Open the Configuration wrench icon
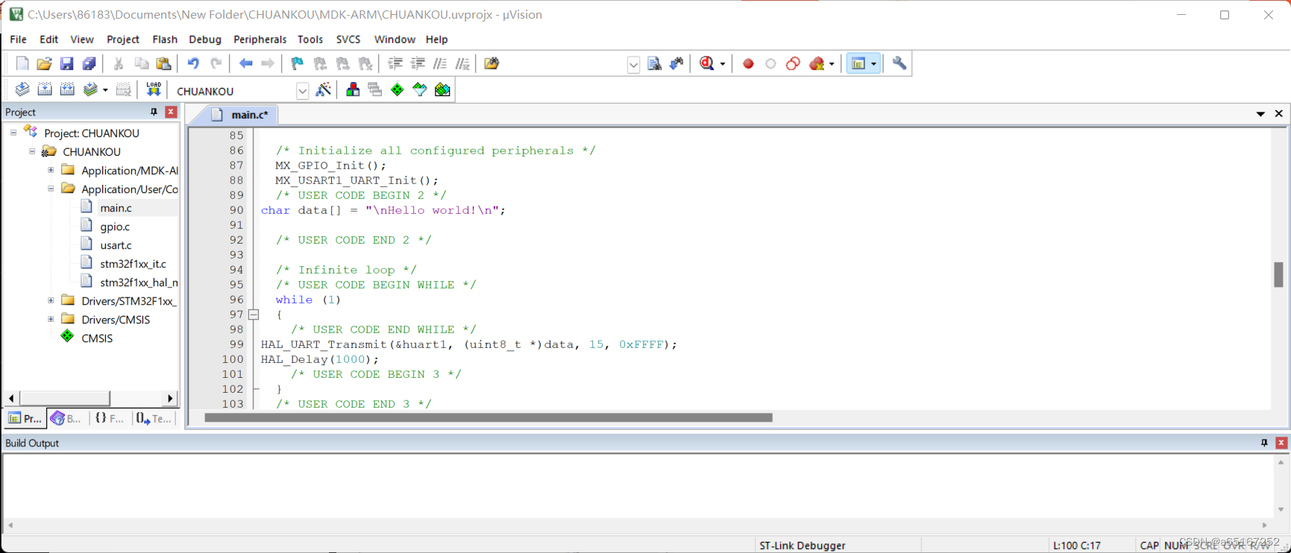1291x553 pixels. (x=899, y=64)
